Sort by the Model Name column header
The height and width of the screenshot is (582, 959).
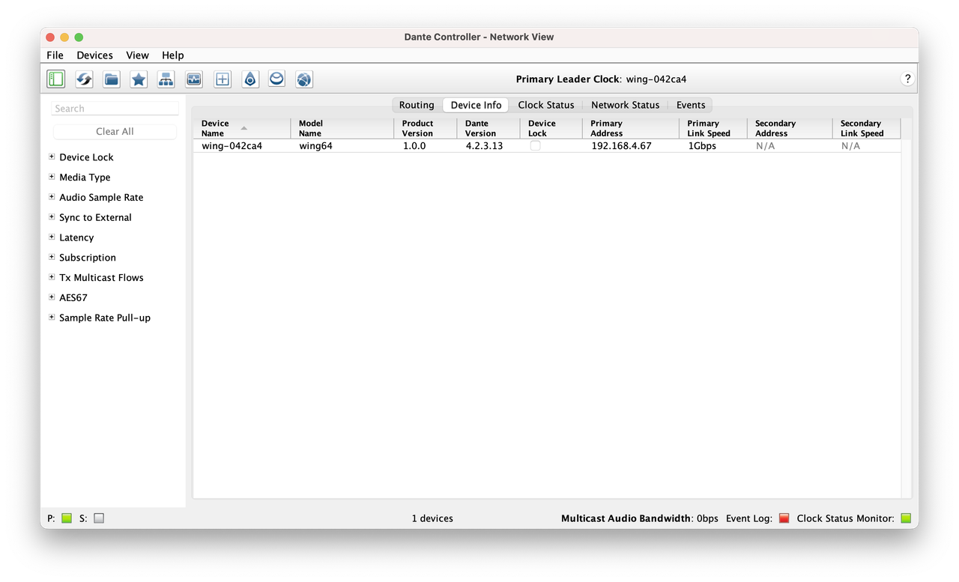tap(342, 128)
